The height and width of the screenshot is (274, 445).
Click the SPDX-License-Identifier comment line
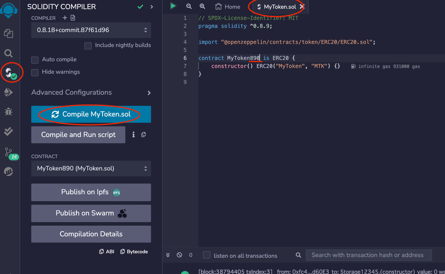click(x=248, y=18)
